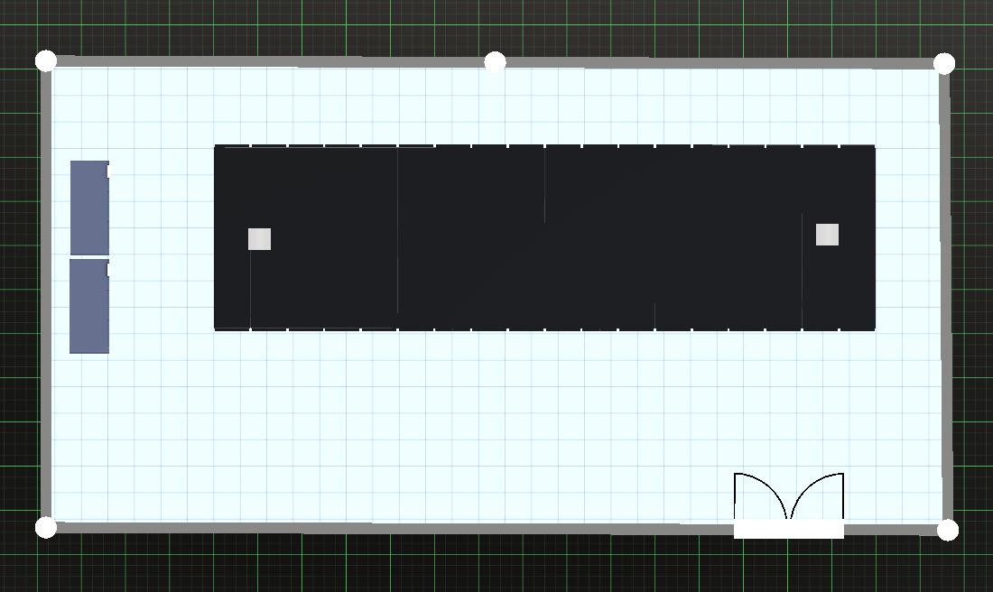The height and width of the screenshot is (592, 993).
Task: Click the bottom-left wall corner handle
Action: (x=46, y=527)
